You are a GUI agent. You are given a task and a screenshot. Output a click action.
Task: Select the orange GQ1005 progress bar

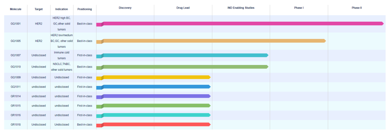[211, 41]
